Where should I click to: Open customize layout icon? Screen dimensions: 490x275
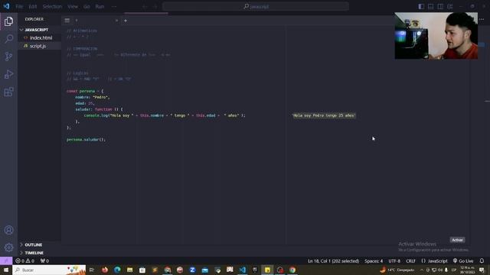click(450, 6)
